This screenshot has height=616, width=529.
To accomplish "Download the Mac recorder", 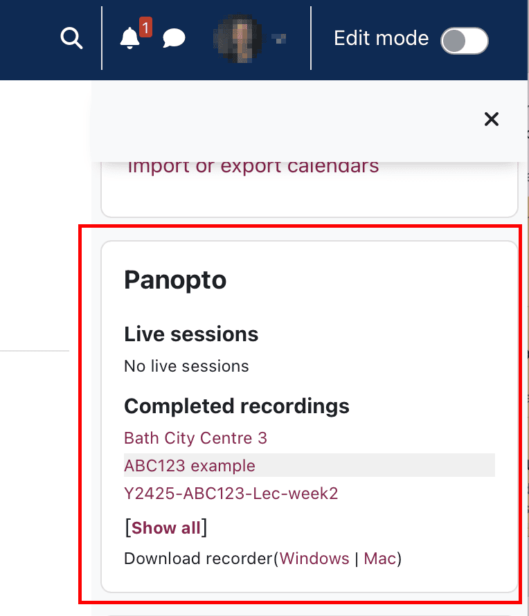I will click(x=380, y=559).
